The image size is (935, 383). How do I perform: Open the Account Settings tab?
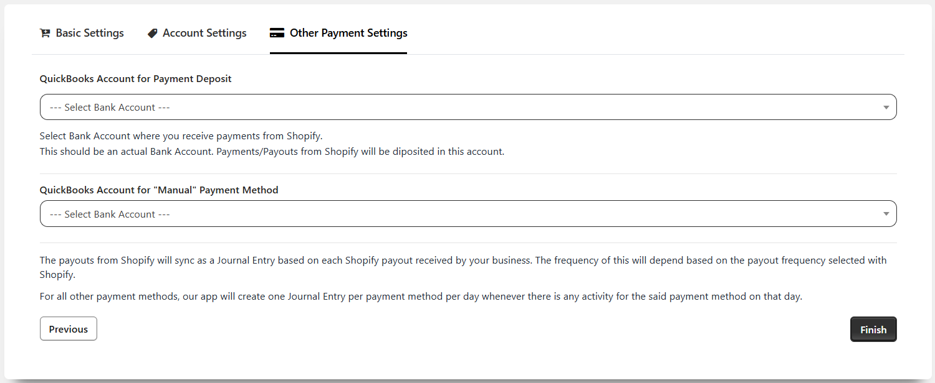click(204, 34)
